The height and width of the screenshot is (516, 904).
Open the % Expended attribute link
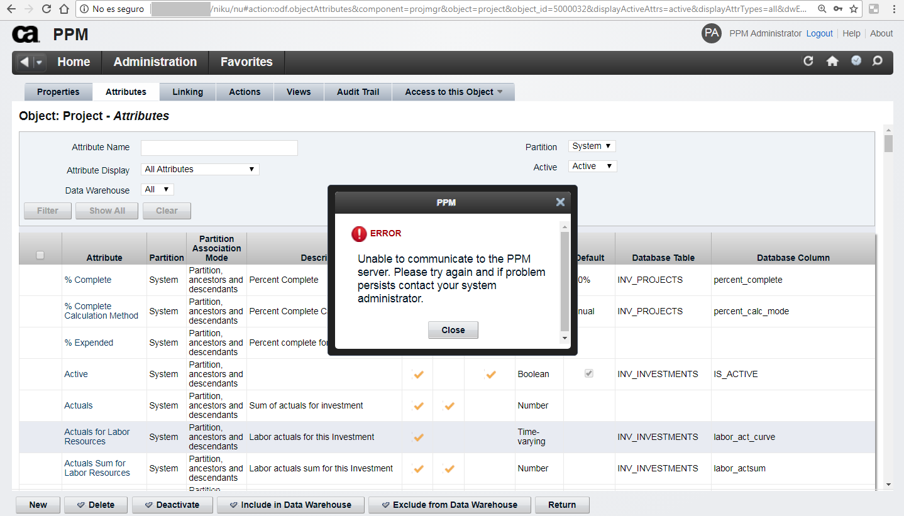coord(89,343)
